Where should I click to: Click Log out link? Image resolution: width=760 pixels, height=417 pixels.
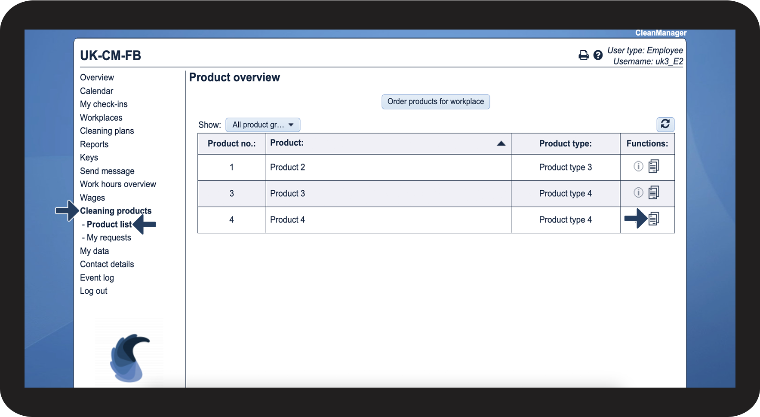[x=93, y=291]
